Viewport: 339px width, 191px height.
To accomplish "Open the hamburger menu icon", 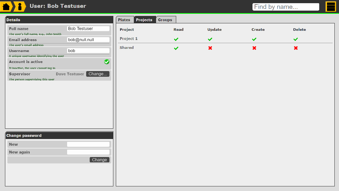I will click(331, 7).
